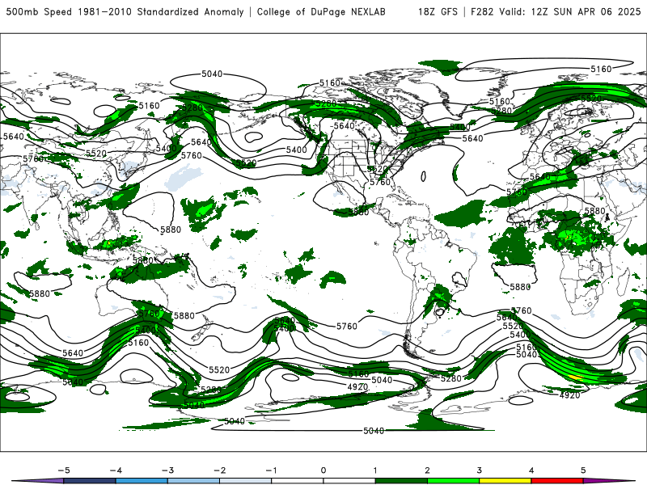Click the '4920' contour label in the South Pacific

(357, 387)
